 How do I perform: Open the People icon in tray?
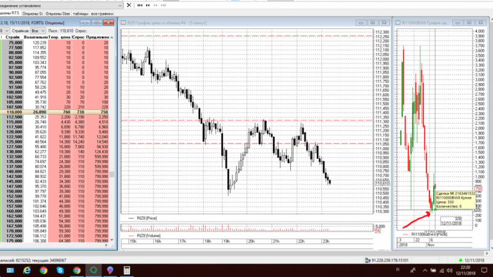tap(413, 270)
